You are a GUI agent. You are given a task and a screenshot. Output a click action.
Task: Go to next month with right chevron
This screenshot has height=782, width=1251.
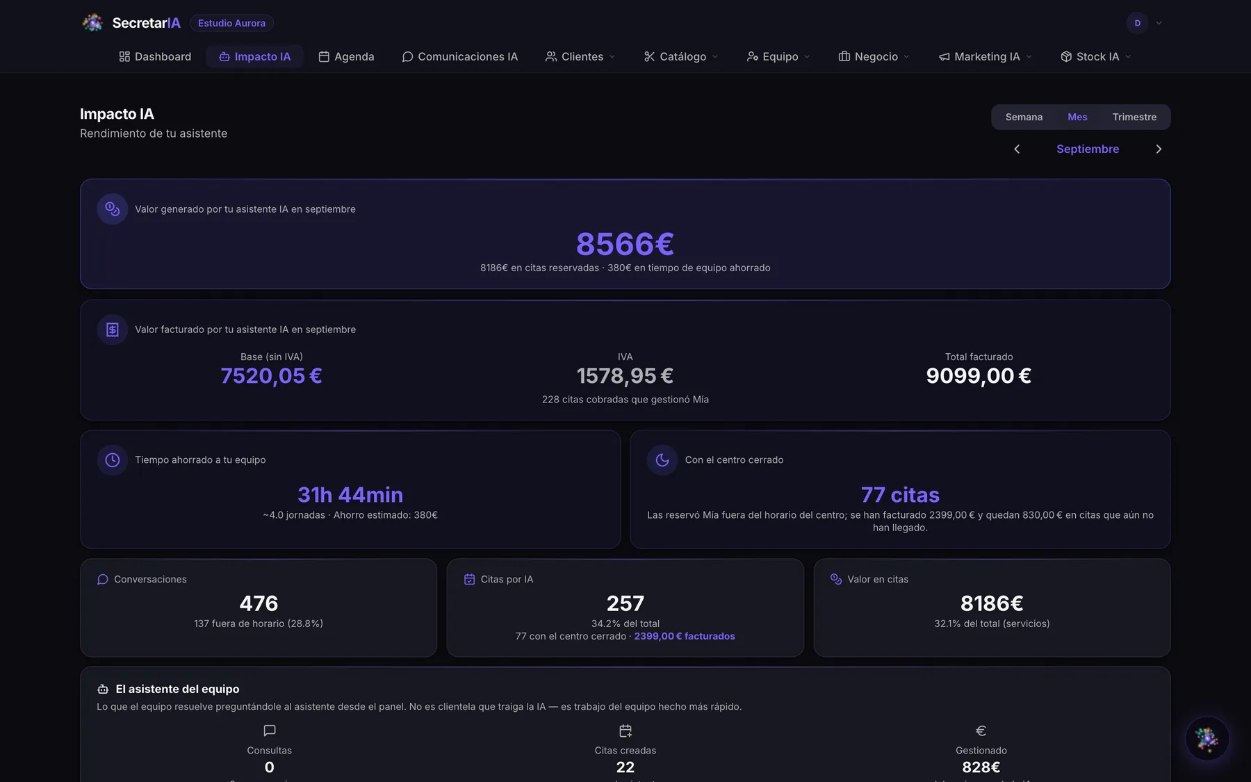coord(1159,149)
